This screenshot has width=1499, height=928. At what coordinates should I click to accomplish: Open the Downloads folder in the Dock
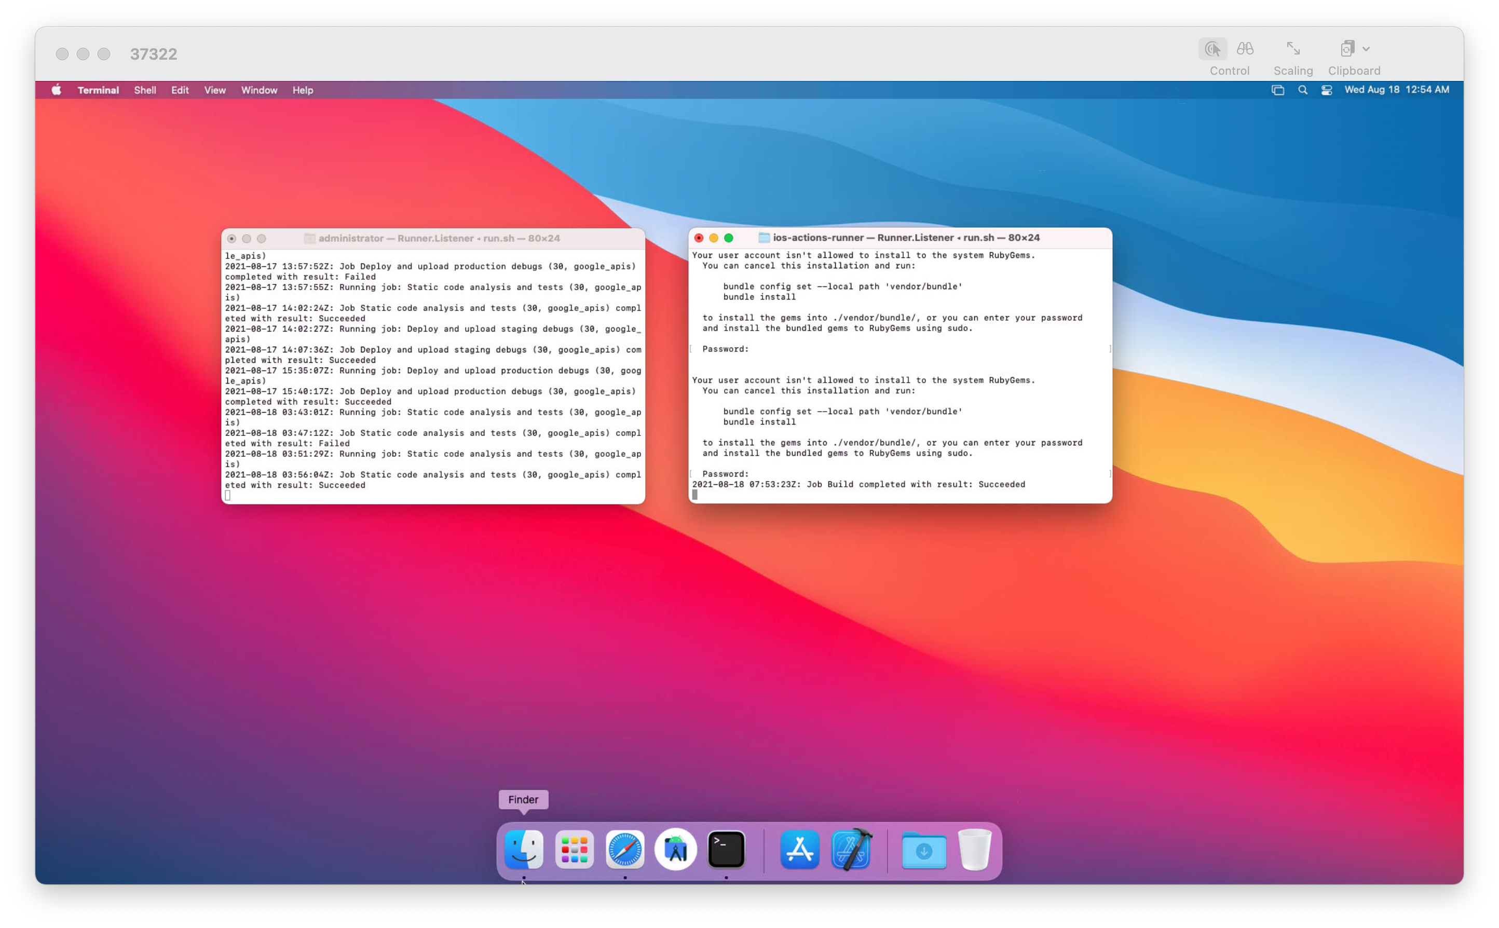pyautogui.click(x=923, y=850)
